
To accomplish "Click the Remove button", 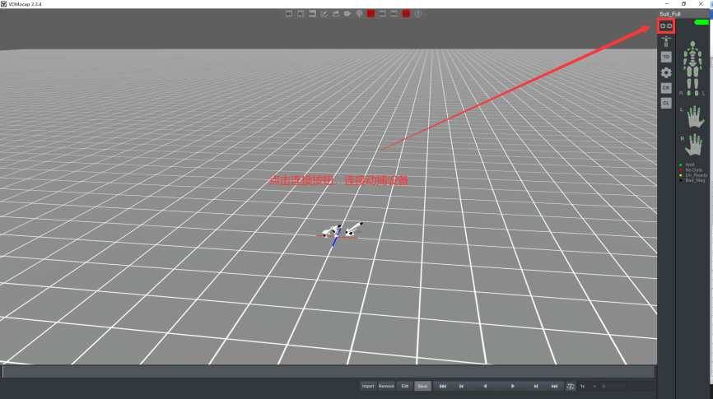I will point(386,386).
